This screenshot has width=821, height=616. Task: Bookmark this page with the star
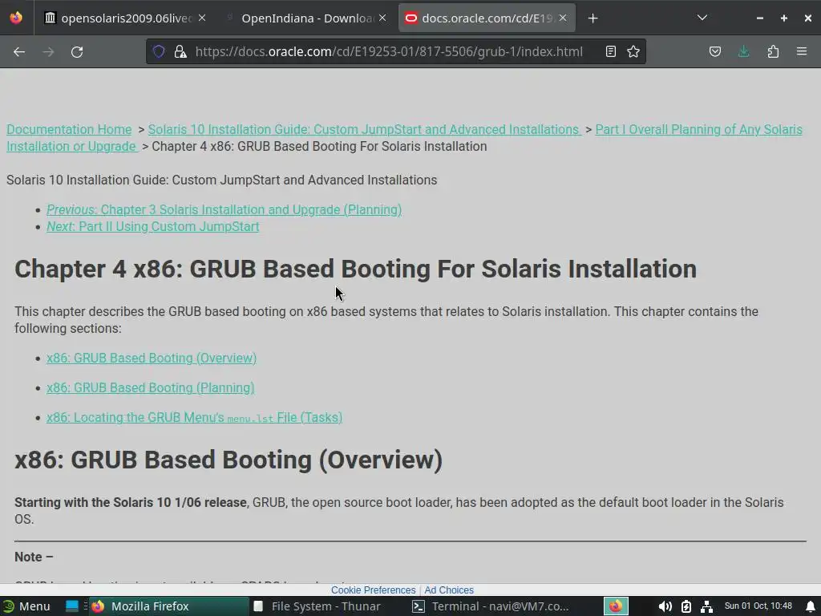pyautogui.click(x=633, y=51)
